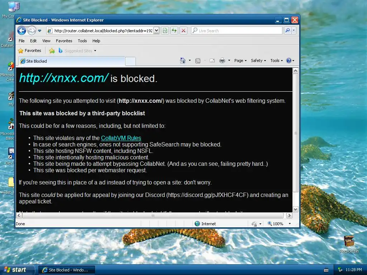Refresh the page with the green arrows

click(174, 31)
